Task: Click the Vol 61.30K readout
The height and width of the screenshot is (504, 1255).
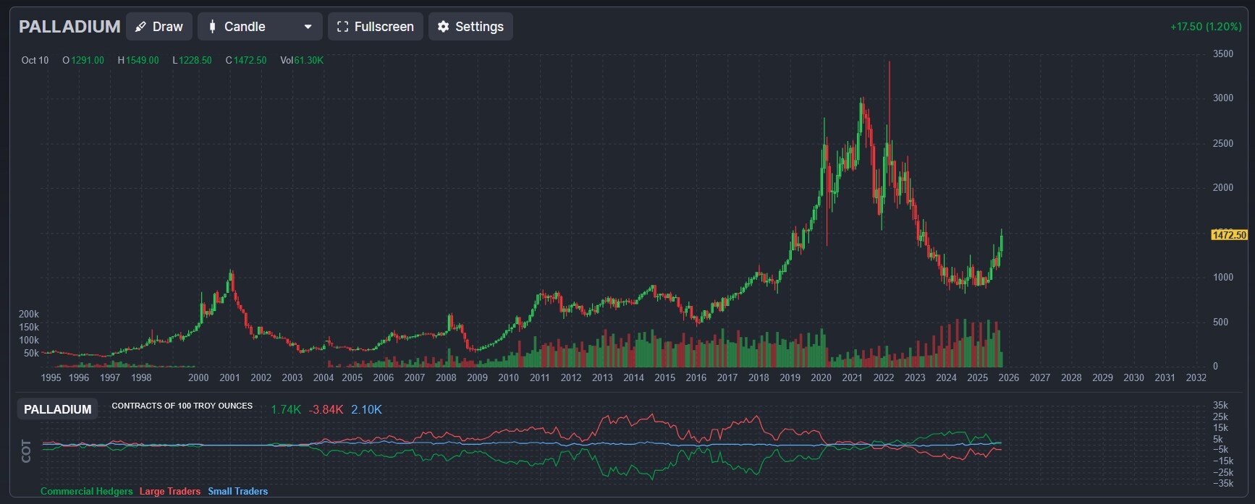Action: click(x=302, y=61)
